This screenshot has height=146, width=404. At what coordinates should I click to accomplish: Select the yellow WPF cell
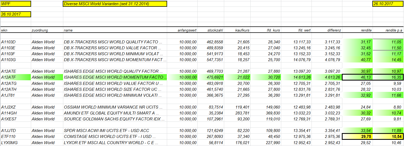[x=16, y=4]
